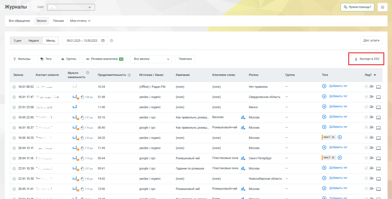Open multichannel chart for the 22.01 23:56 call
Image resolution: width=392 pixels, height=199 pixels.
tap(75, 107)
